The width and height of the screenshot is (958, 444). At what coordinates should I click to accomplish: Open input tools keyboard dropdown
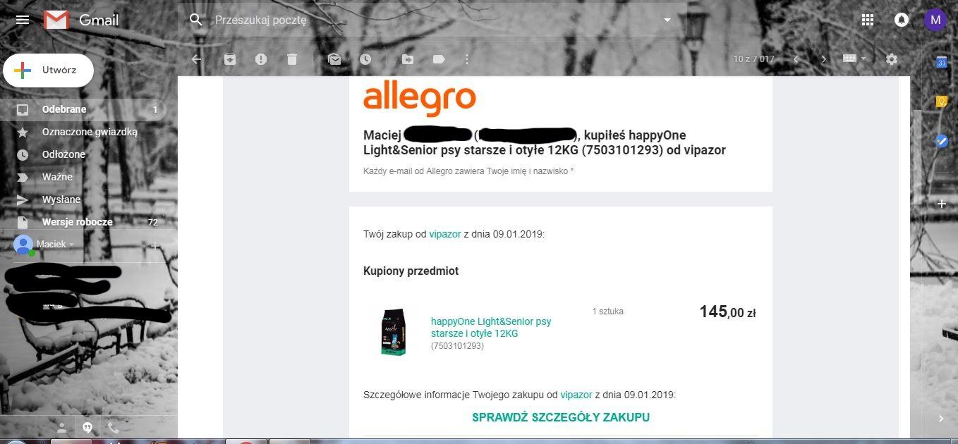pyautogui.click(x=854, y=59)
